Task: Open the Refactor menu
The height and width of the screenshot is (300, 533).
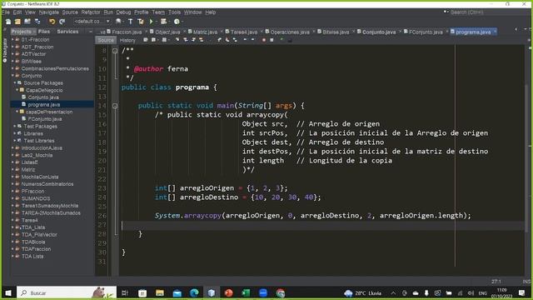Action: tap(91, 12)
